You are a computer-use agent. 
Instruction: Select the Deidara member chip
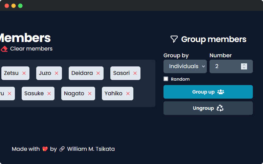tap(86, 73)
